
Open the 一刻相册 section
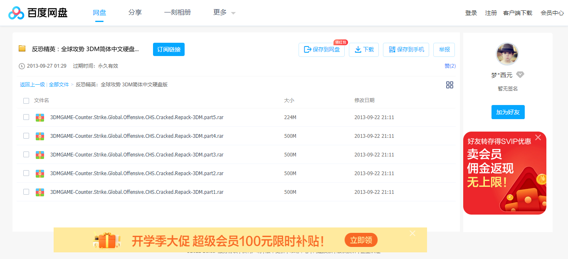[x=178, y=12]
